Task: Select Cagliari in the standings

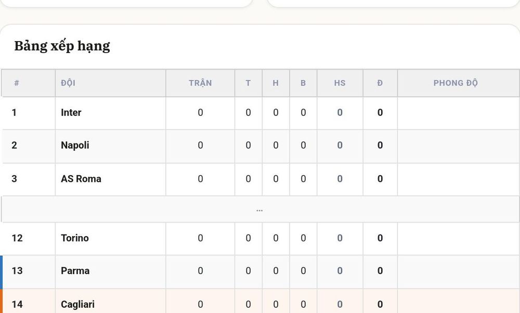Action: (77, 304)
